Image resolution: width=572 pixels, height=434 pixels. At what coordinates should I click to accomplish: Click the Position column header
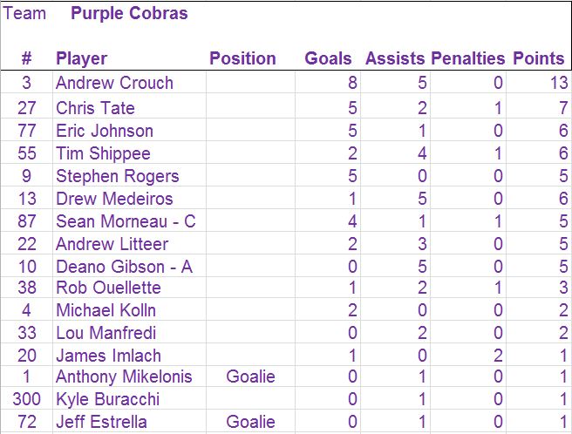coord(242,58)
